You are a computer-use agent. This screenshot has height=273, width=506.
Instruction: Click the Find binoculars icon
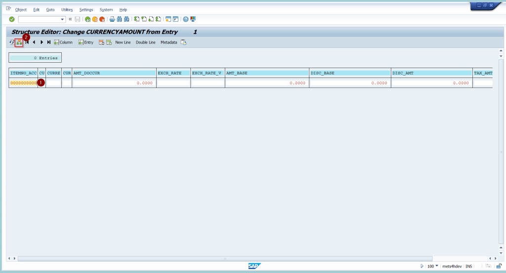click(x=120, y=19)
